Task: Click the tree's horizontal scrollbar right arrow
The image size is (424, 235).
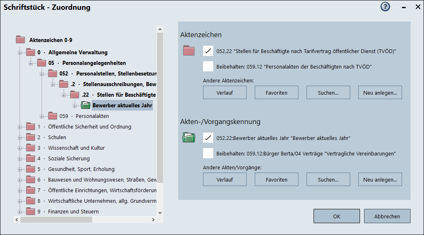Action: coord(153,220)
